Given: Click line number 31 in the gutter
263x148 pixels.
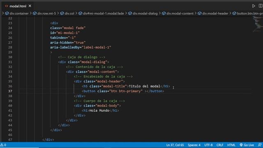Looking at the screenshot, I should (x=10, y=62).
